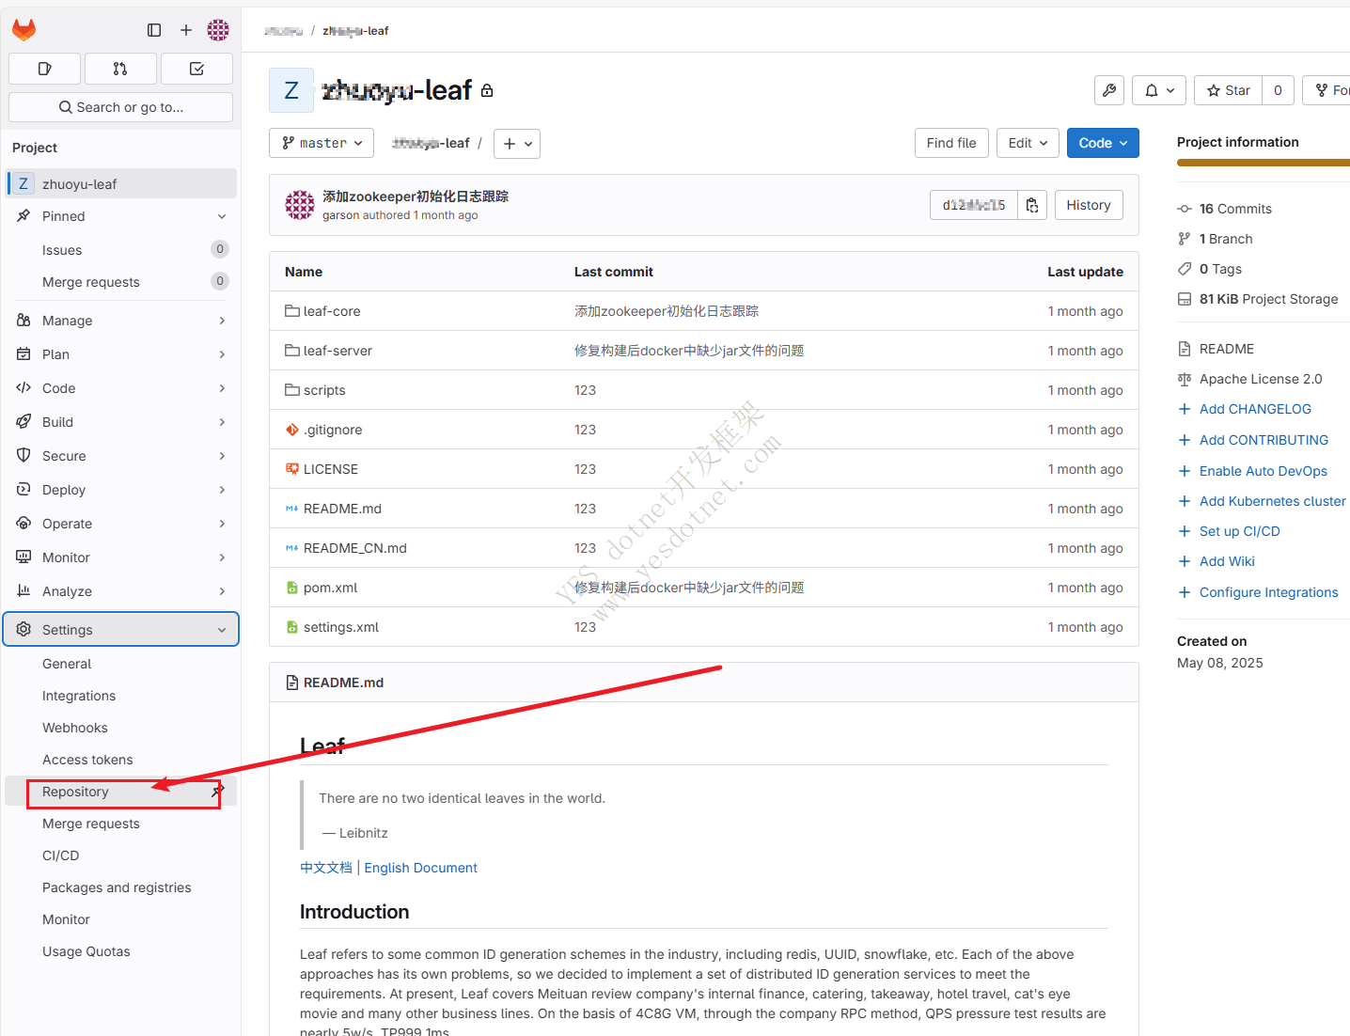Image resolution: width=1350 pixels, height=1036 pixels.
Task: Open CI/CD settings
Action: click(120, 855)
